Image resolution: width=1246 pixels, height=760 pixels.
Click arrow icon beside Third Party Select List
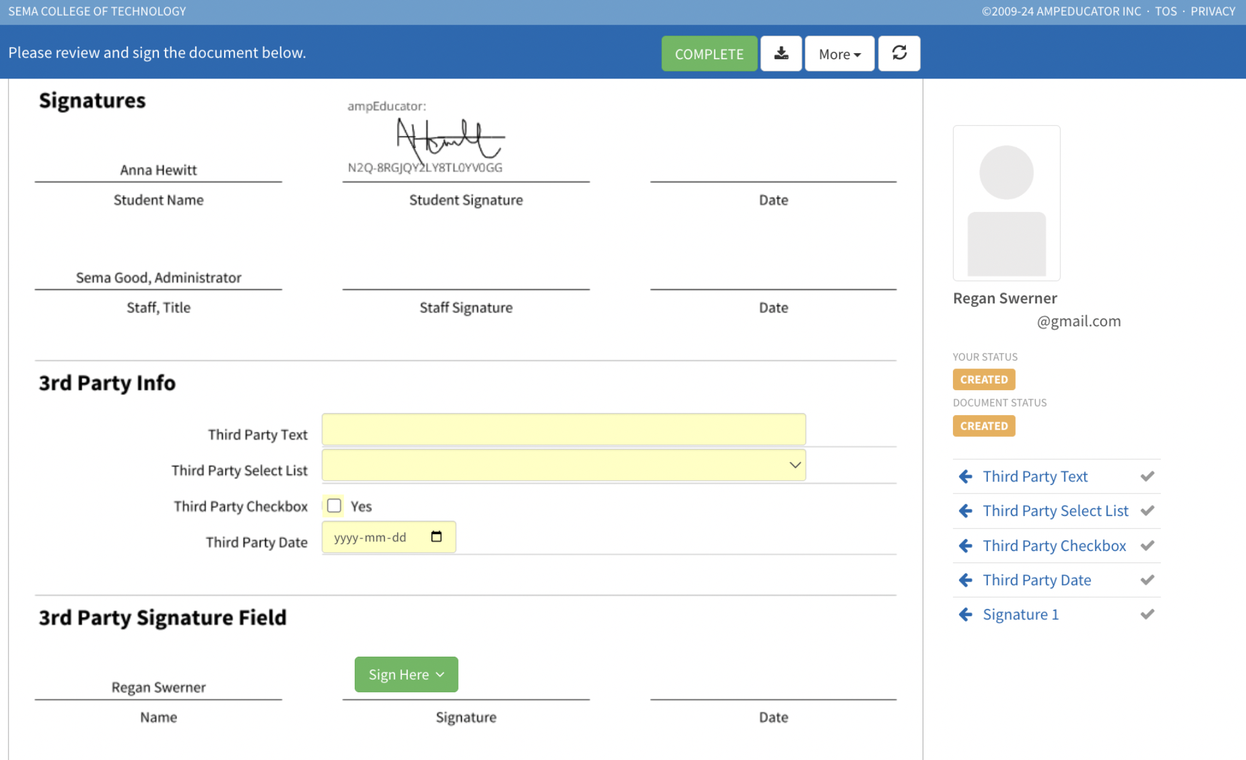pyautogui.click(x=966, y=511)
